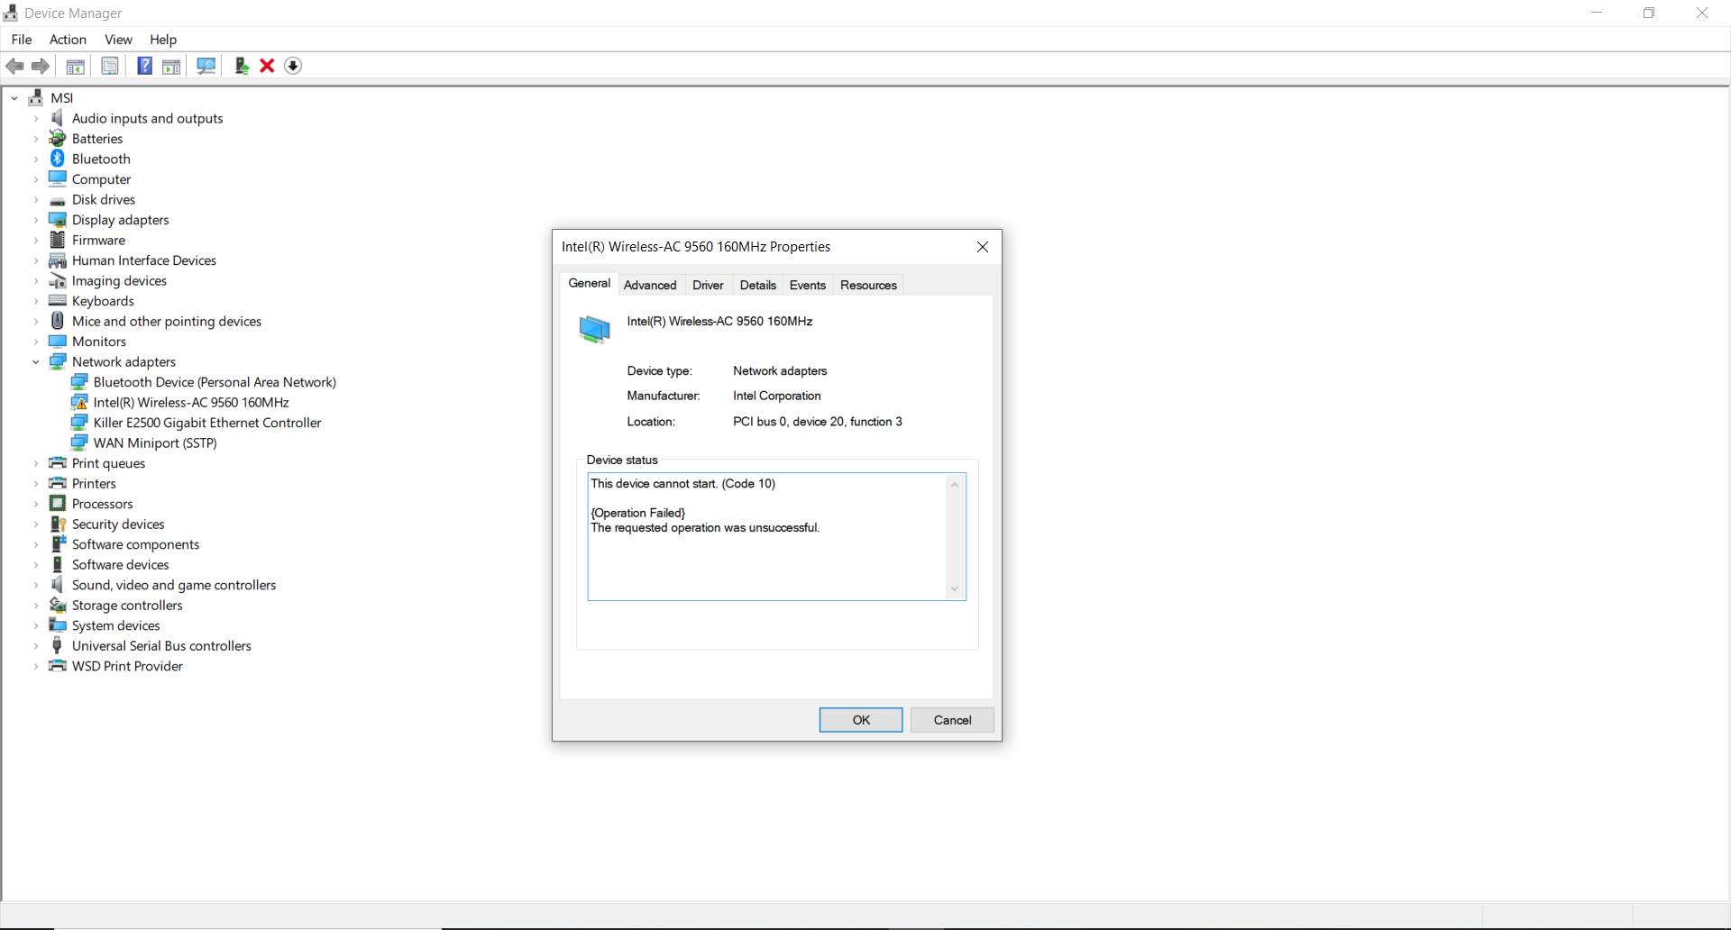
Task: Click the Disable device down-arrow icon
Action: [x=293, y=66]
